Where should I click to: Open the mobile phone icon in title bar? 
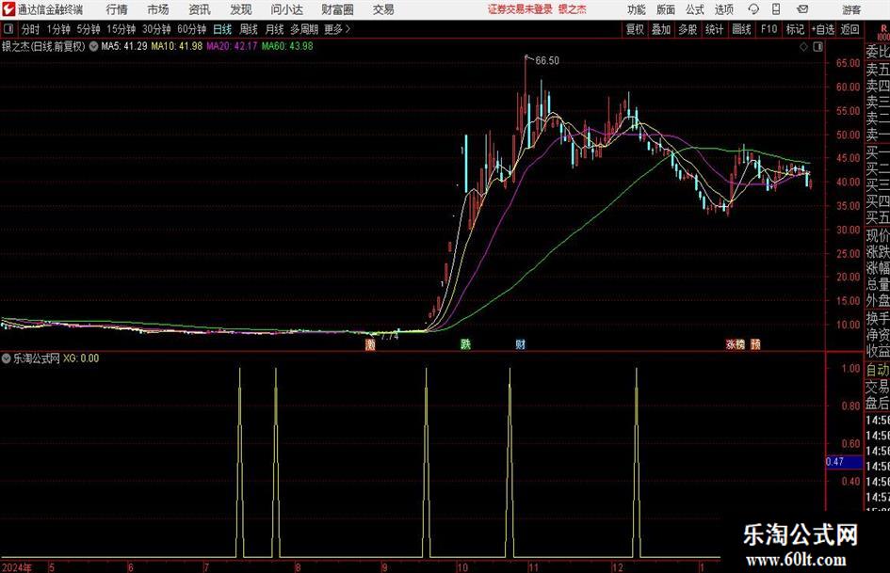tap(776, 9)
